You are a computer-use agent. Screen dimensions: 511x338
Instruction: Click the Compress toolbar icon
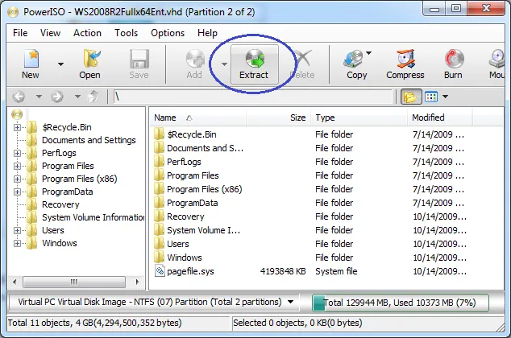pyautogui.click(x=405, y=59)
